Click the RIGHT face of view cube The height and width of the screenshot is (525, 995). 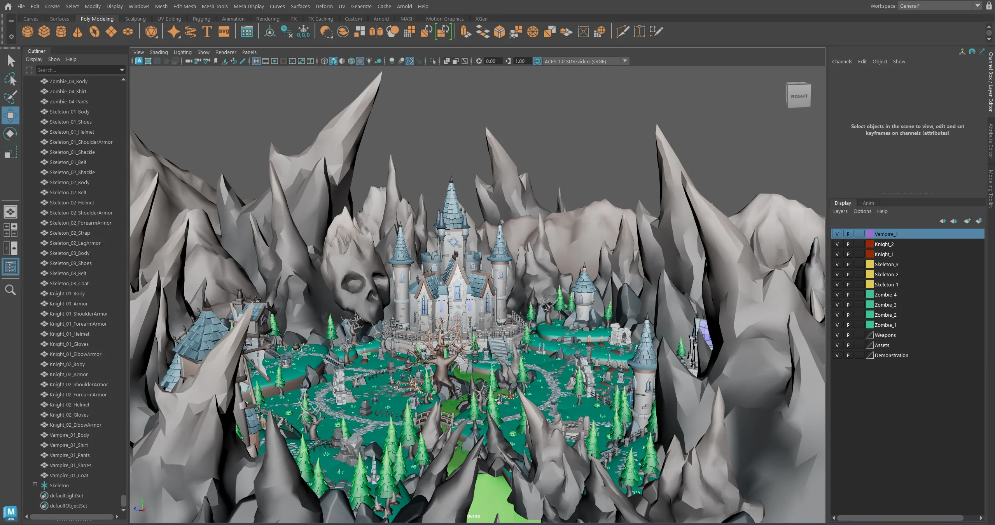click(x=799, y=96)
